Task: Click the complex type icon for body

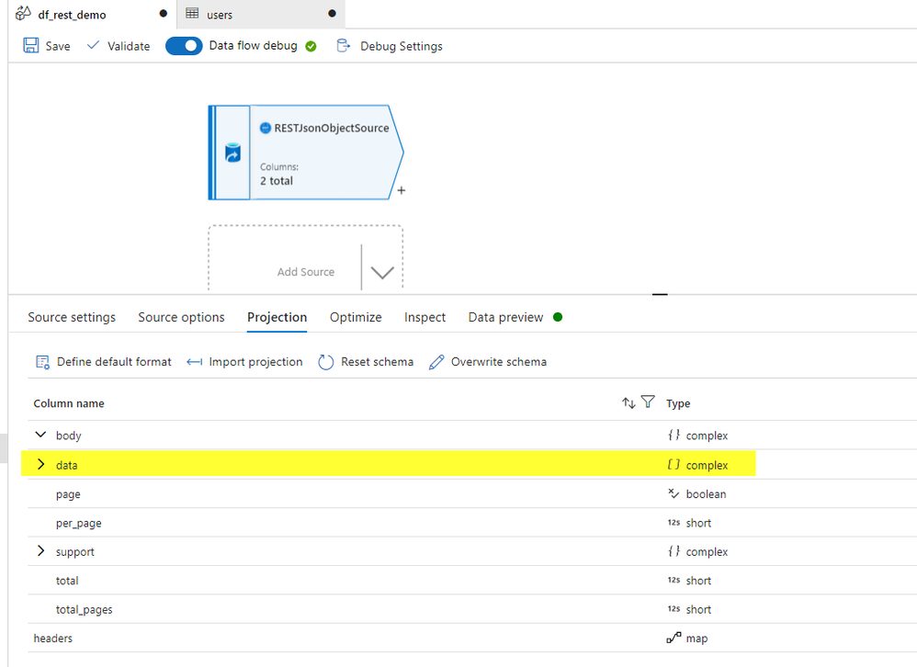Action: click(674, 435)
